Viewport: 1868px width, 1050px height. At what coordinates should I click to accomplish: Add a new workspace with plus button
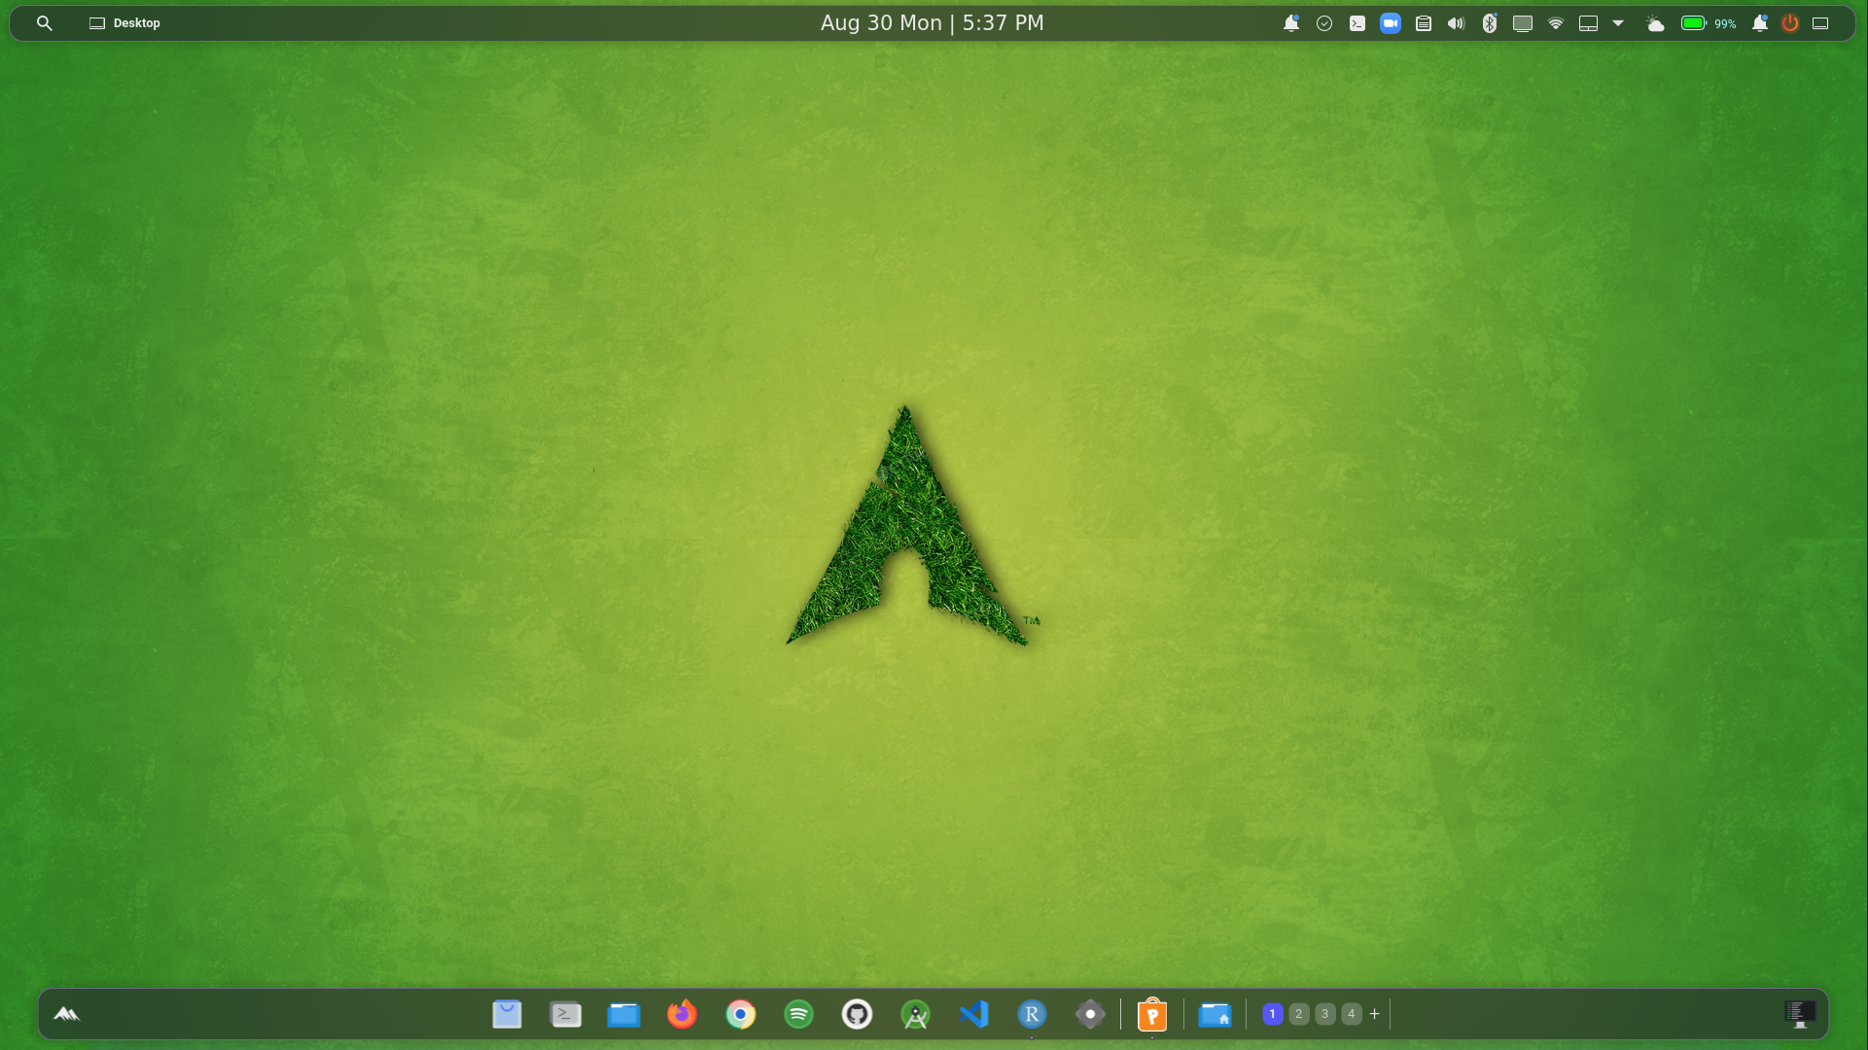tap(1374, 1014)
